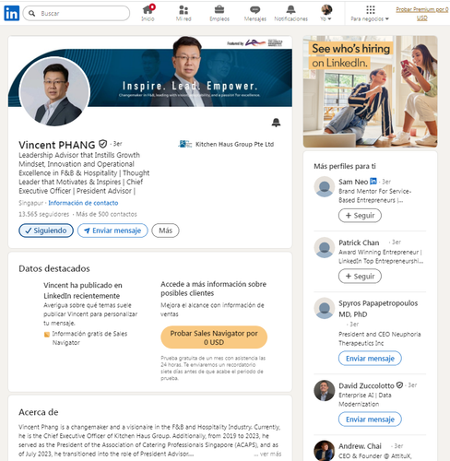The width and height of the screenshot is (450, 461).
Task: Open Información de contacto link
Action: [83, 203]
